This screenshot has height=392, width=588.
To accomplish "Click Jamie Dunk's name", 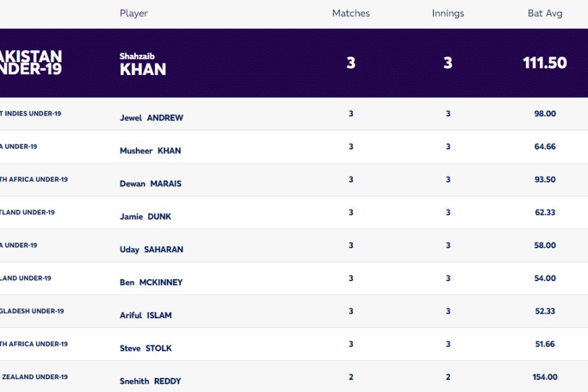I will coord(145,216).
